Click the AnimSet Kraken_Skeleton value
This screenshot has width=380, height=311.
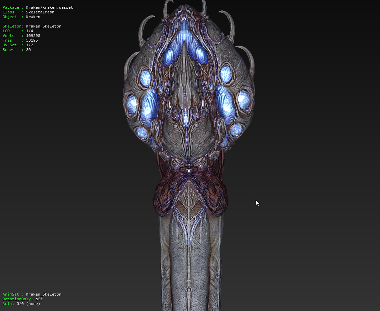click(x=44, y=294)
